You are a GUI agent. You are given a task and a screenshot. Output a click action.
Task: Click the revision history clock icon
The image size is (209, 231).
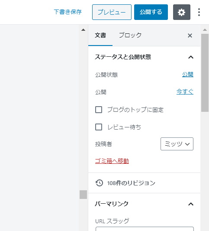99,183
